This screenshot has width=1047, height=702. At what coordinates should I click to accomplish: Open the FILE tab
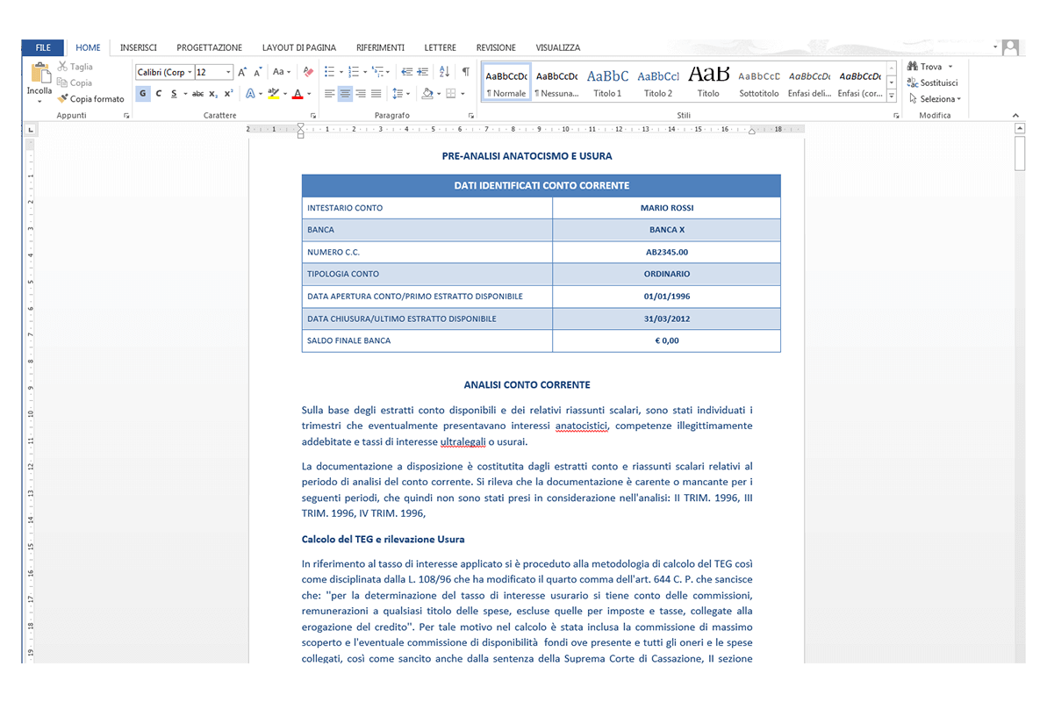coord(43,47)
